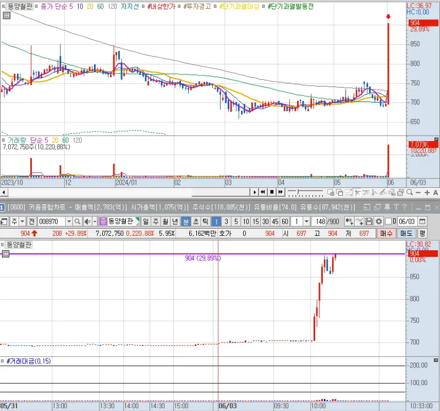Click the plus zoom-in icon in chart tools
Viewport: 440px width, 411px height.
tap(427, 193)
